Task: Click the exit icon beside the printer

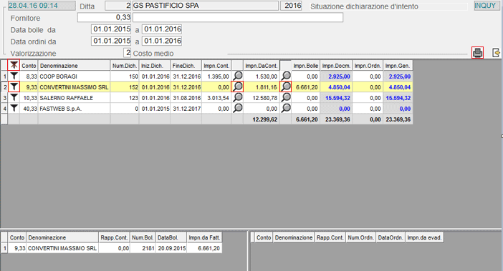Action: [496, 52]
